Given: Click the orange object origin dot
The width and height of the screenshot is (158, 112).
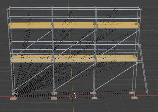Looking at the screenshot, I should [14, 96].
